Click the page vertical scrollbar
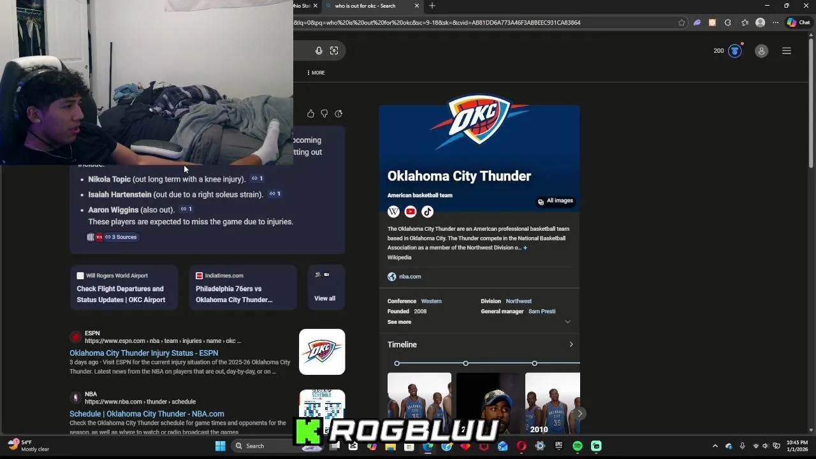Image resolution: width=816 pixels, height=459 pixels. [x=811, y=102]
